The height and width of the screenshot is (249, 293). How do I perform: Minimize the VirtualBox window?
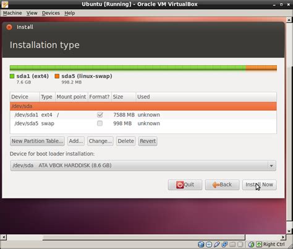pyautogui.click(x=274, y=4)
